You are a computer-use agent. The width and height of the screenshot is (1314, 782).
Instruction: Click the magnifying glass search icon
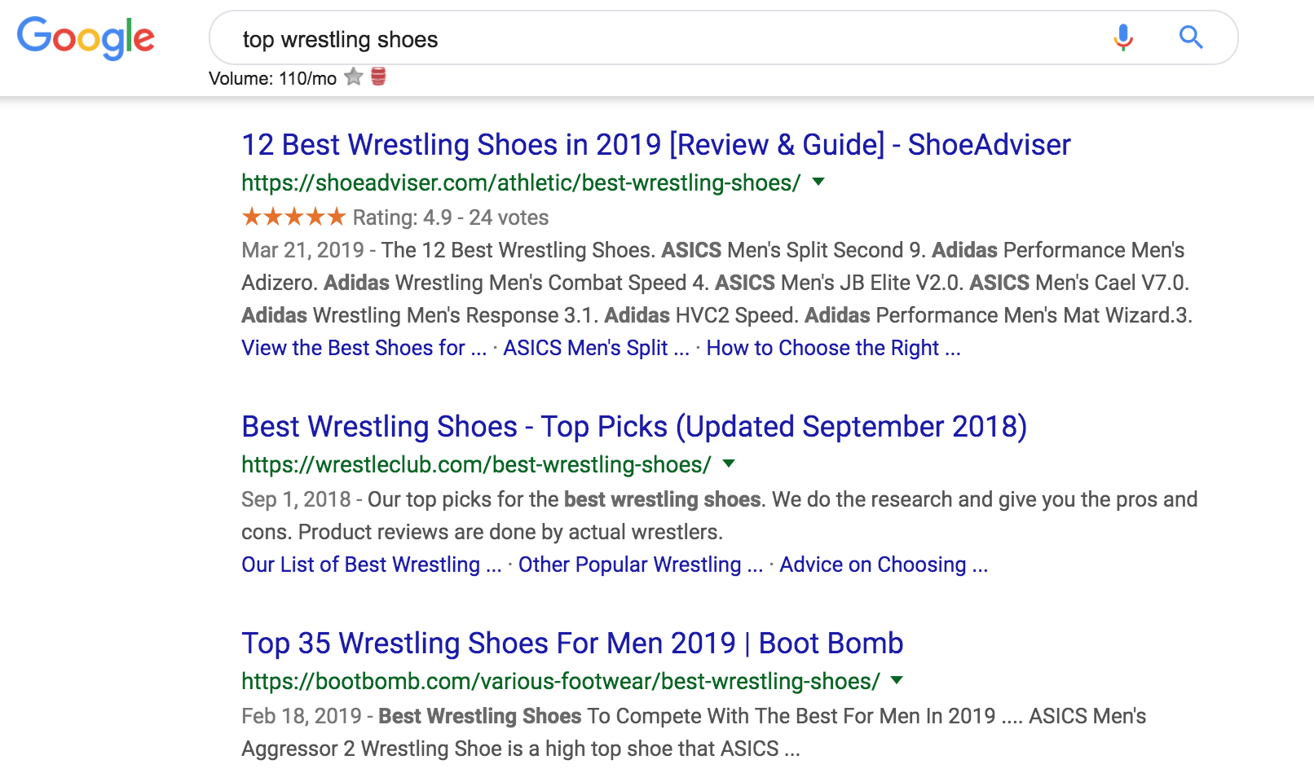click(1191, 37)
